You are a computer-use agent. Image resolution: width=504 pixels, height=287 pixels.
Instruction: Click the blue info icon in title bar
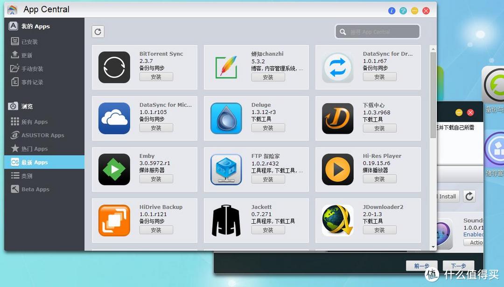coord(392,11)
